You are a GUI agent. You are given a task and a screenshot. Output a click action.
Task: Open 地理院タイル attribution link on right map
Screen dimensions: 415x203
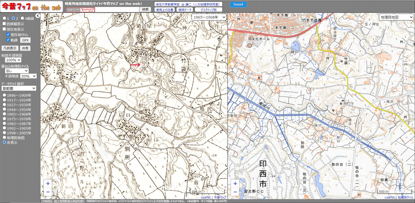click(405, 197)
